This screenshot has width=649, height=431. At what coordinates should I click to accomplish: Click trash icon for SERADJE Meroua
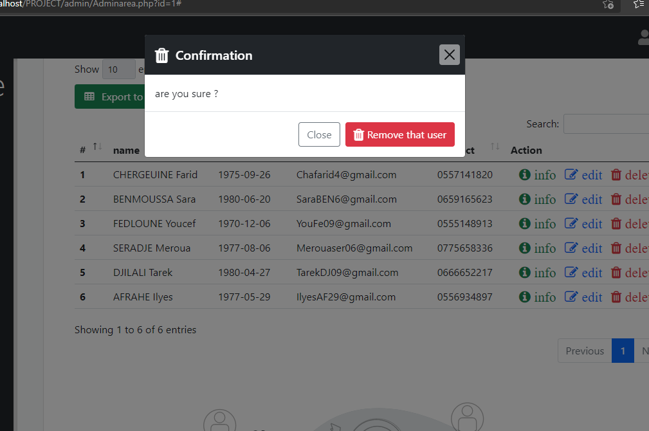(616, 248)
